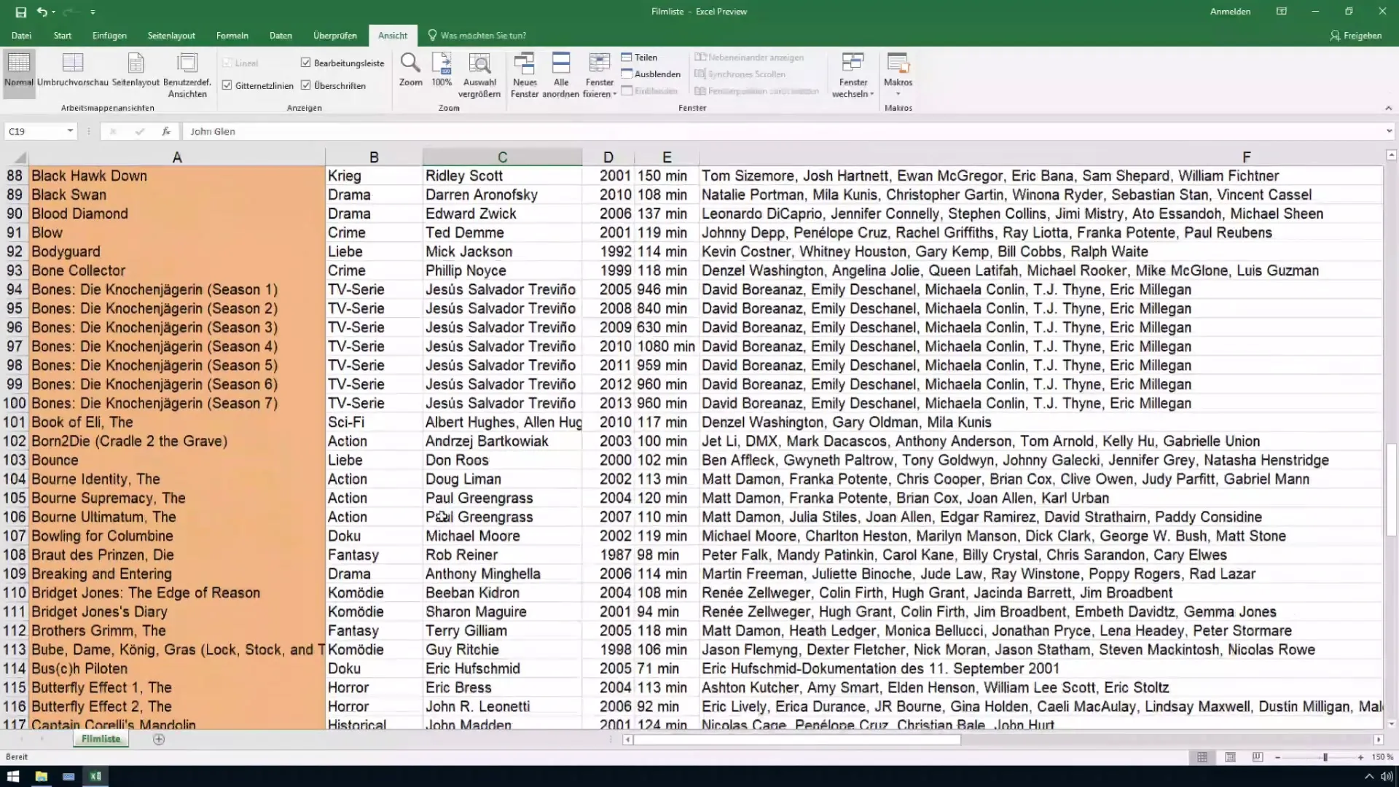
Task: Click the Excel taskbar icon
Action: point(95,776)
